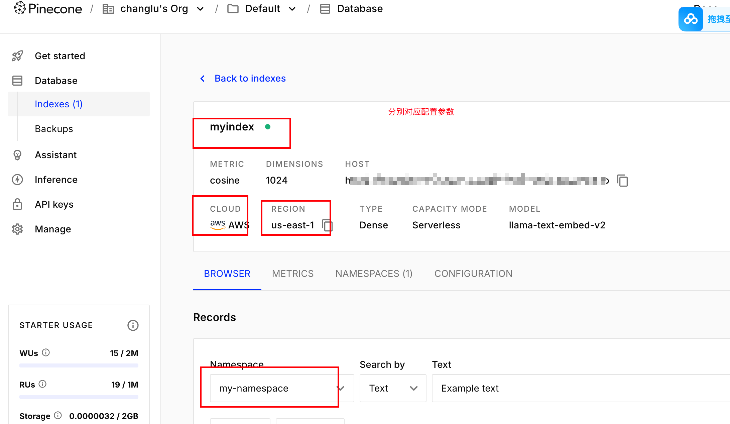The image size is (730, 424).
Task: Open the Namespace my-namespace dropdown
Action: pos(282,388)
